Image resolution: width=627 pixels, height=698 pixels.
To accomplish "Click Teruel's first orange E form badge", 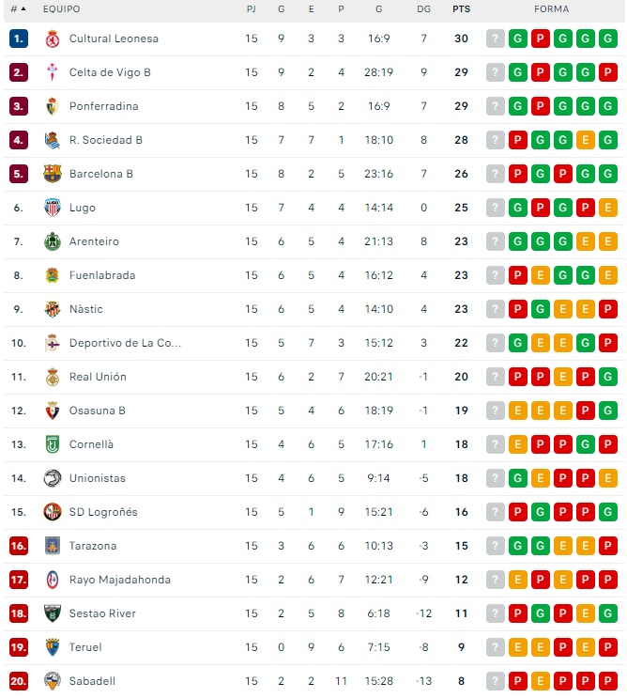I will click(x=518, y=647).
